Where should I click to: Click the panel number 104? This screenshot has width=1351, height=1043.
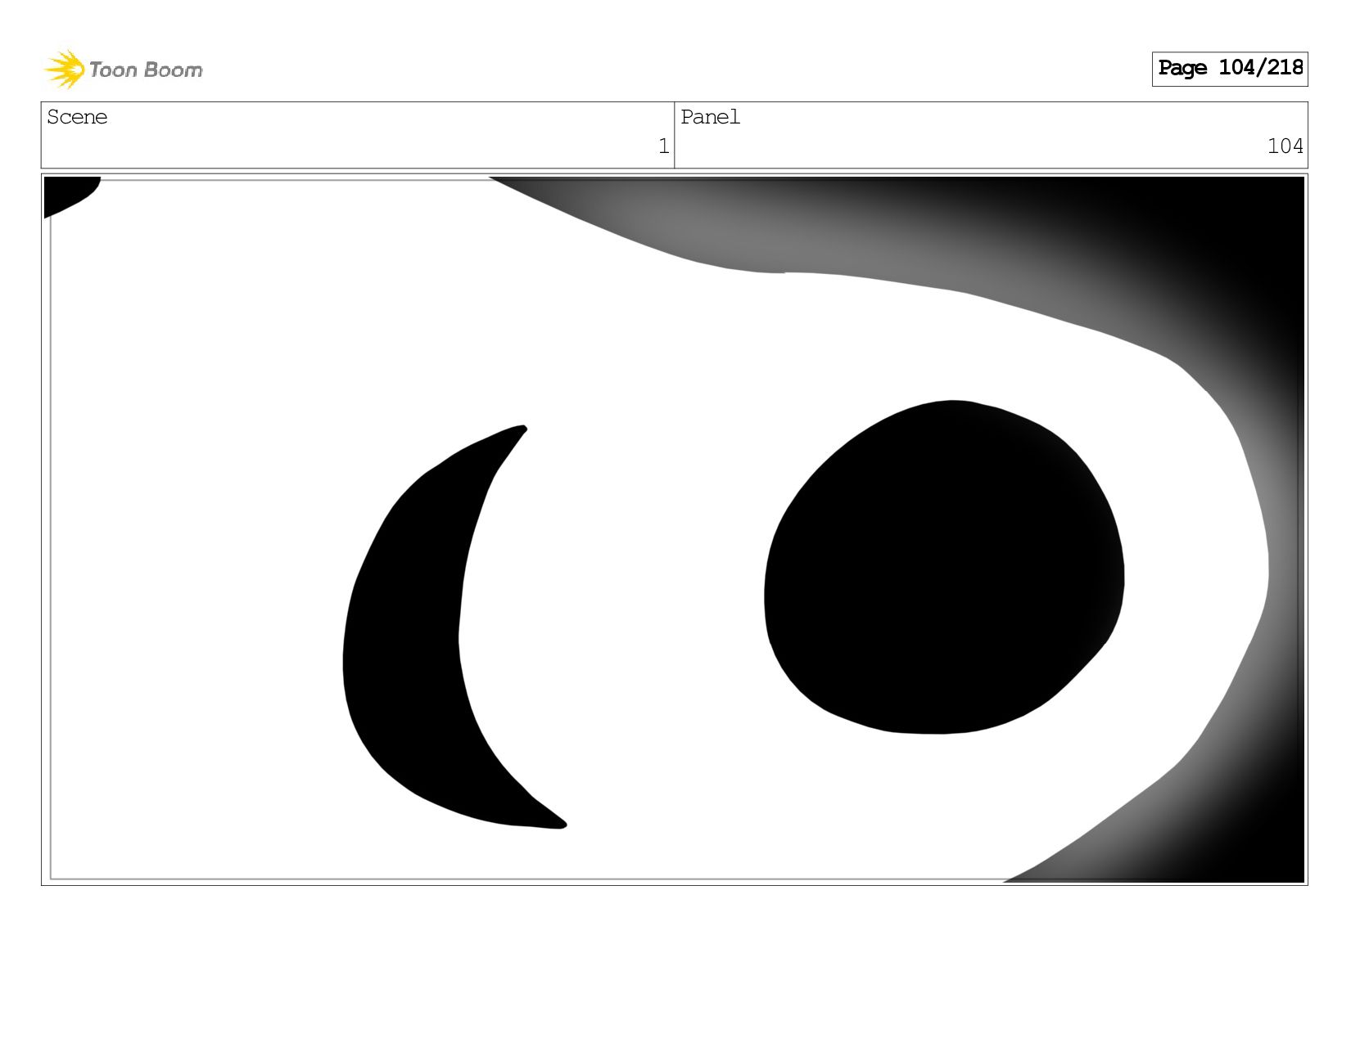pos(1285,146)
